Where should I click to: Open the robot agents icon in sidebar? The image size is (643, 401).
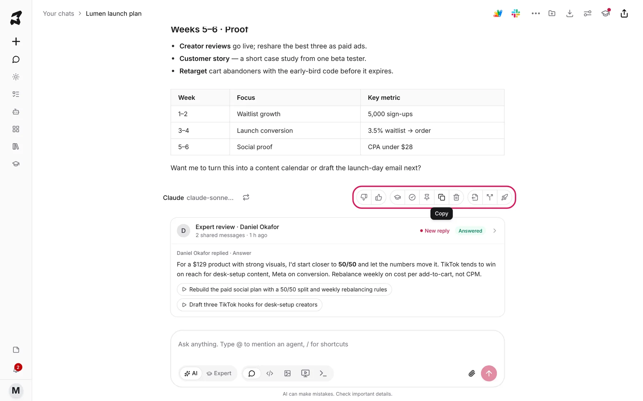pos(16,112)
